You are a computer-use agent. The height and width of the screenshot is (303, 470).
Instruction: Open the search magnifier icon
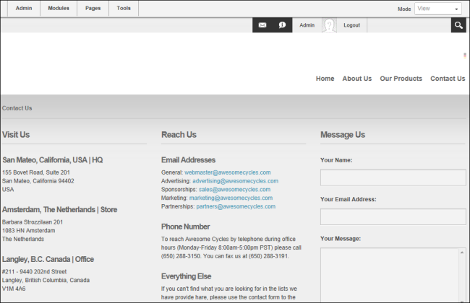pyautogui.click(x=458, y=25)
